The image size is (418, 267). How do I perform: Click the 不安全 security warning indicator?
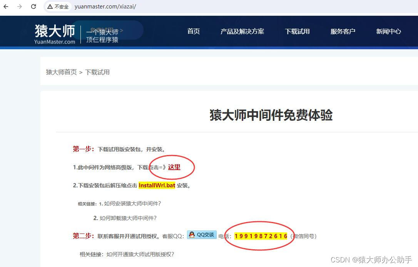tap(58, 7)
